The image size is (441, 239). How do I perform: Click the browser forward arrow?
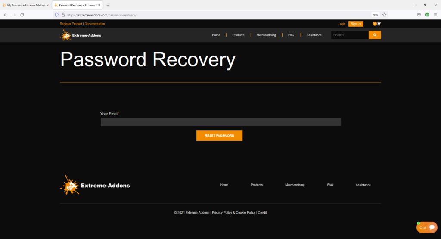pos(14,15)
